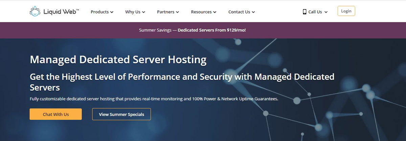The width and height of the screenshot is (406, 141).
Task: Expand the Resources dropdown chevron
Action: point(215,12)
